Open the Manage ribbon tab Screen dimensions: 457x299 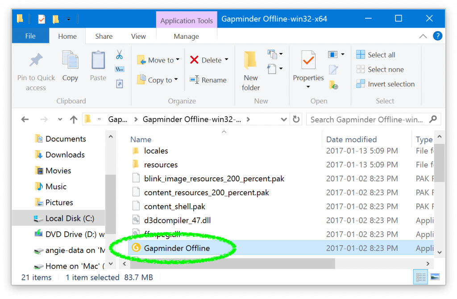coord(186,36)
